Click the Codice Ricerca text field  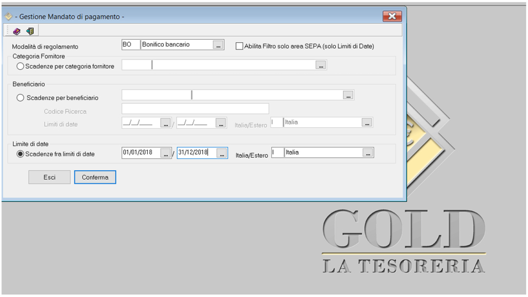pos(195,109)
